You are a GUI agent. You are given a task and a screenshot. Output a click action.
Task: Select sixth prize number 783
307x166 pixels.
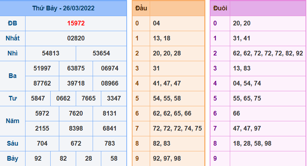[110, 143]
